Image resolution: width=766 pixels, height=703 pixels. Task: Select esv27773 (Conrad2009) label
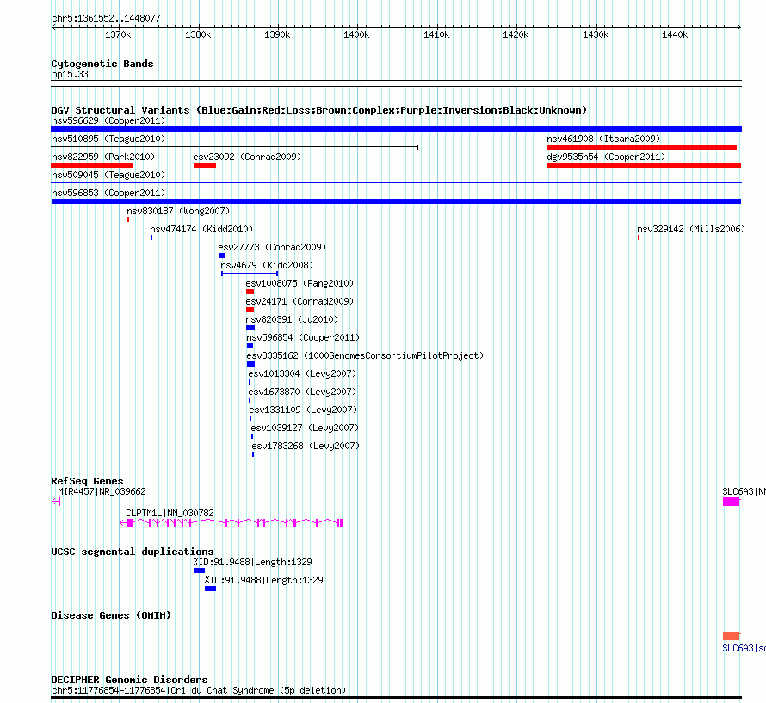(x=272, y=247)
